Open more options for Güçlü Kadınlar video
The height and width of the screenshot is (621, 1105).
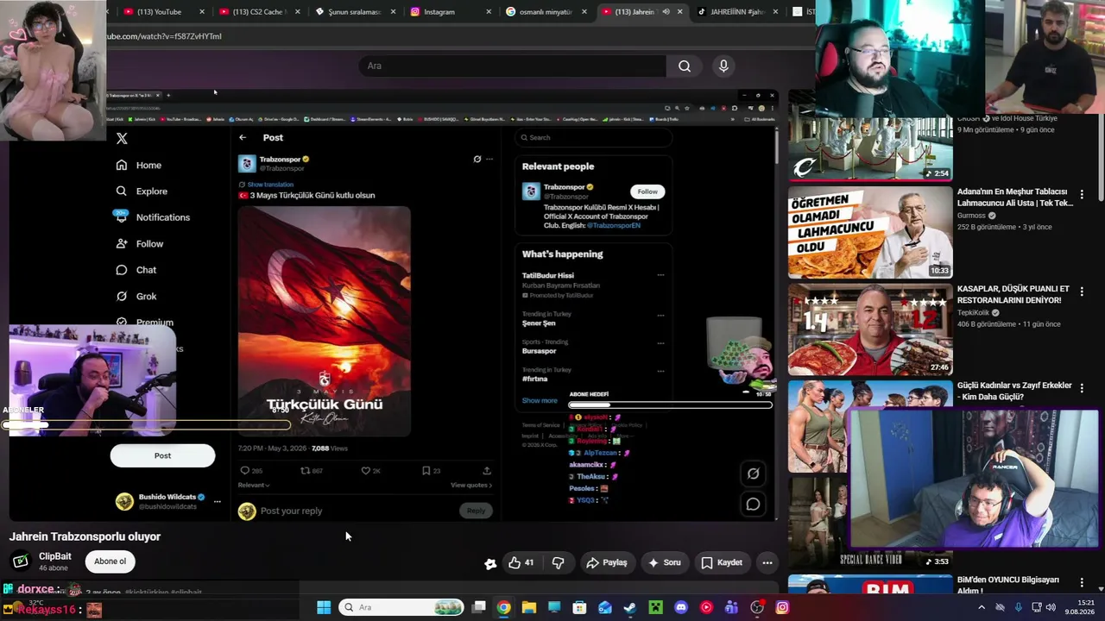pos(1082,389)
